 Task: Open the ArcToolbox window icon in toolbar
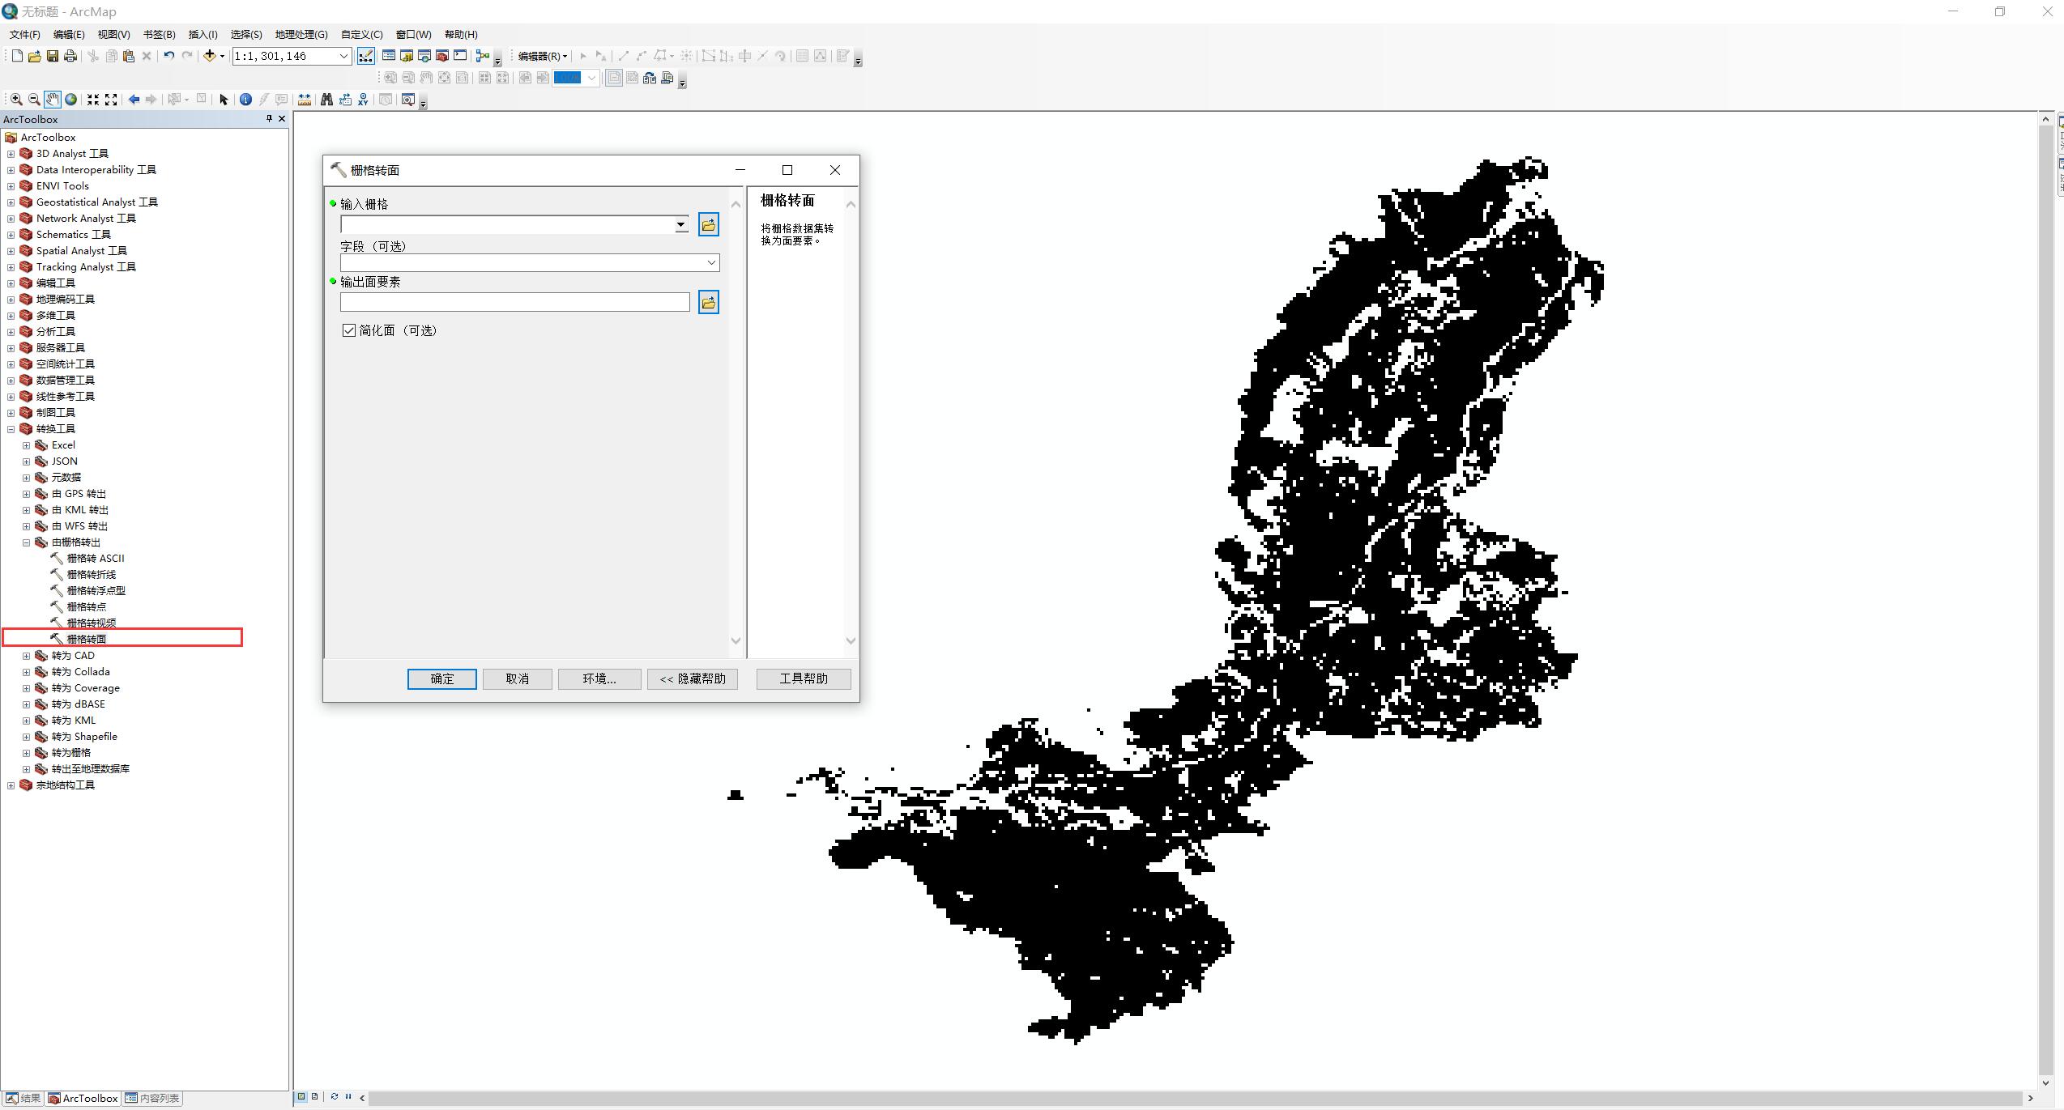(442, 56)
